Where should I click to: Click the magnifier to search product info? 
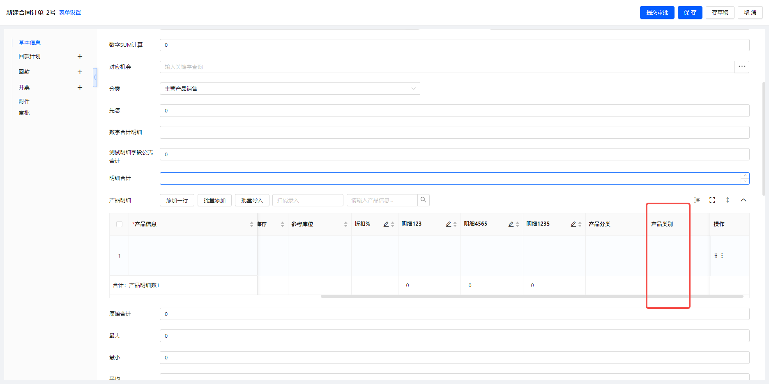[x=423, y=200]
